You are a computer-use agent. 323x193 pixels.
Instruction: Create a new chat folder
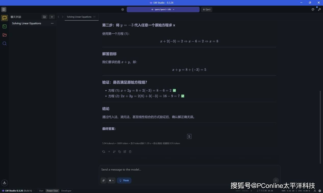click(x=45, y=17)
